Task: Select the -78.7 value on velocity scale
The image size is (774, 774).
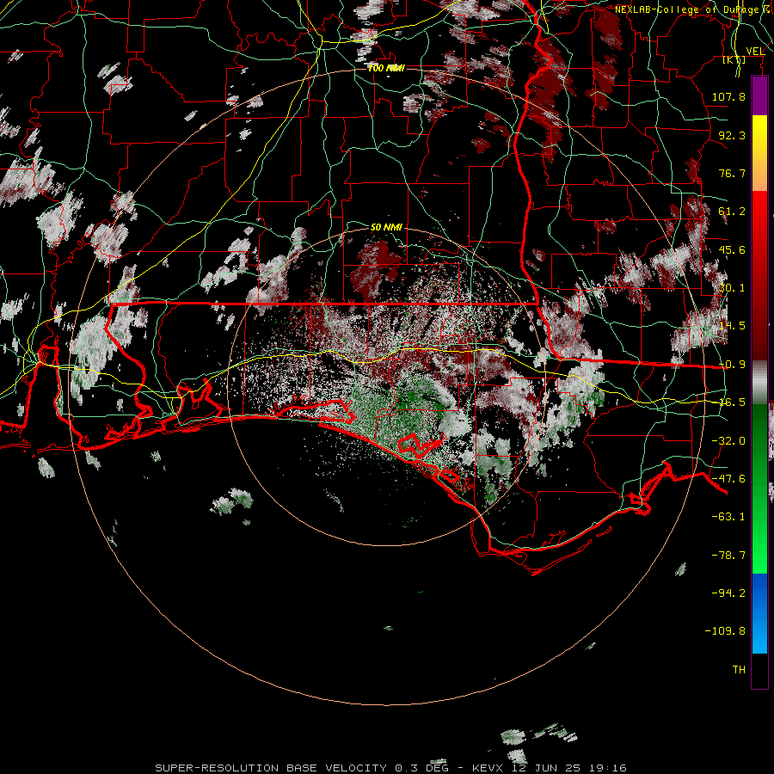Action: (728, 556)
